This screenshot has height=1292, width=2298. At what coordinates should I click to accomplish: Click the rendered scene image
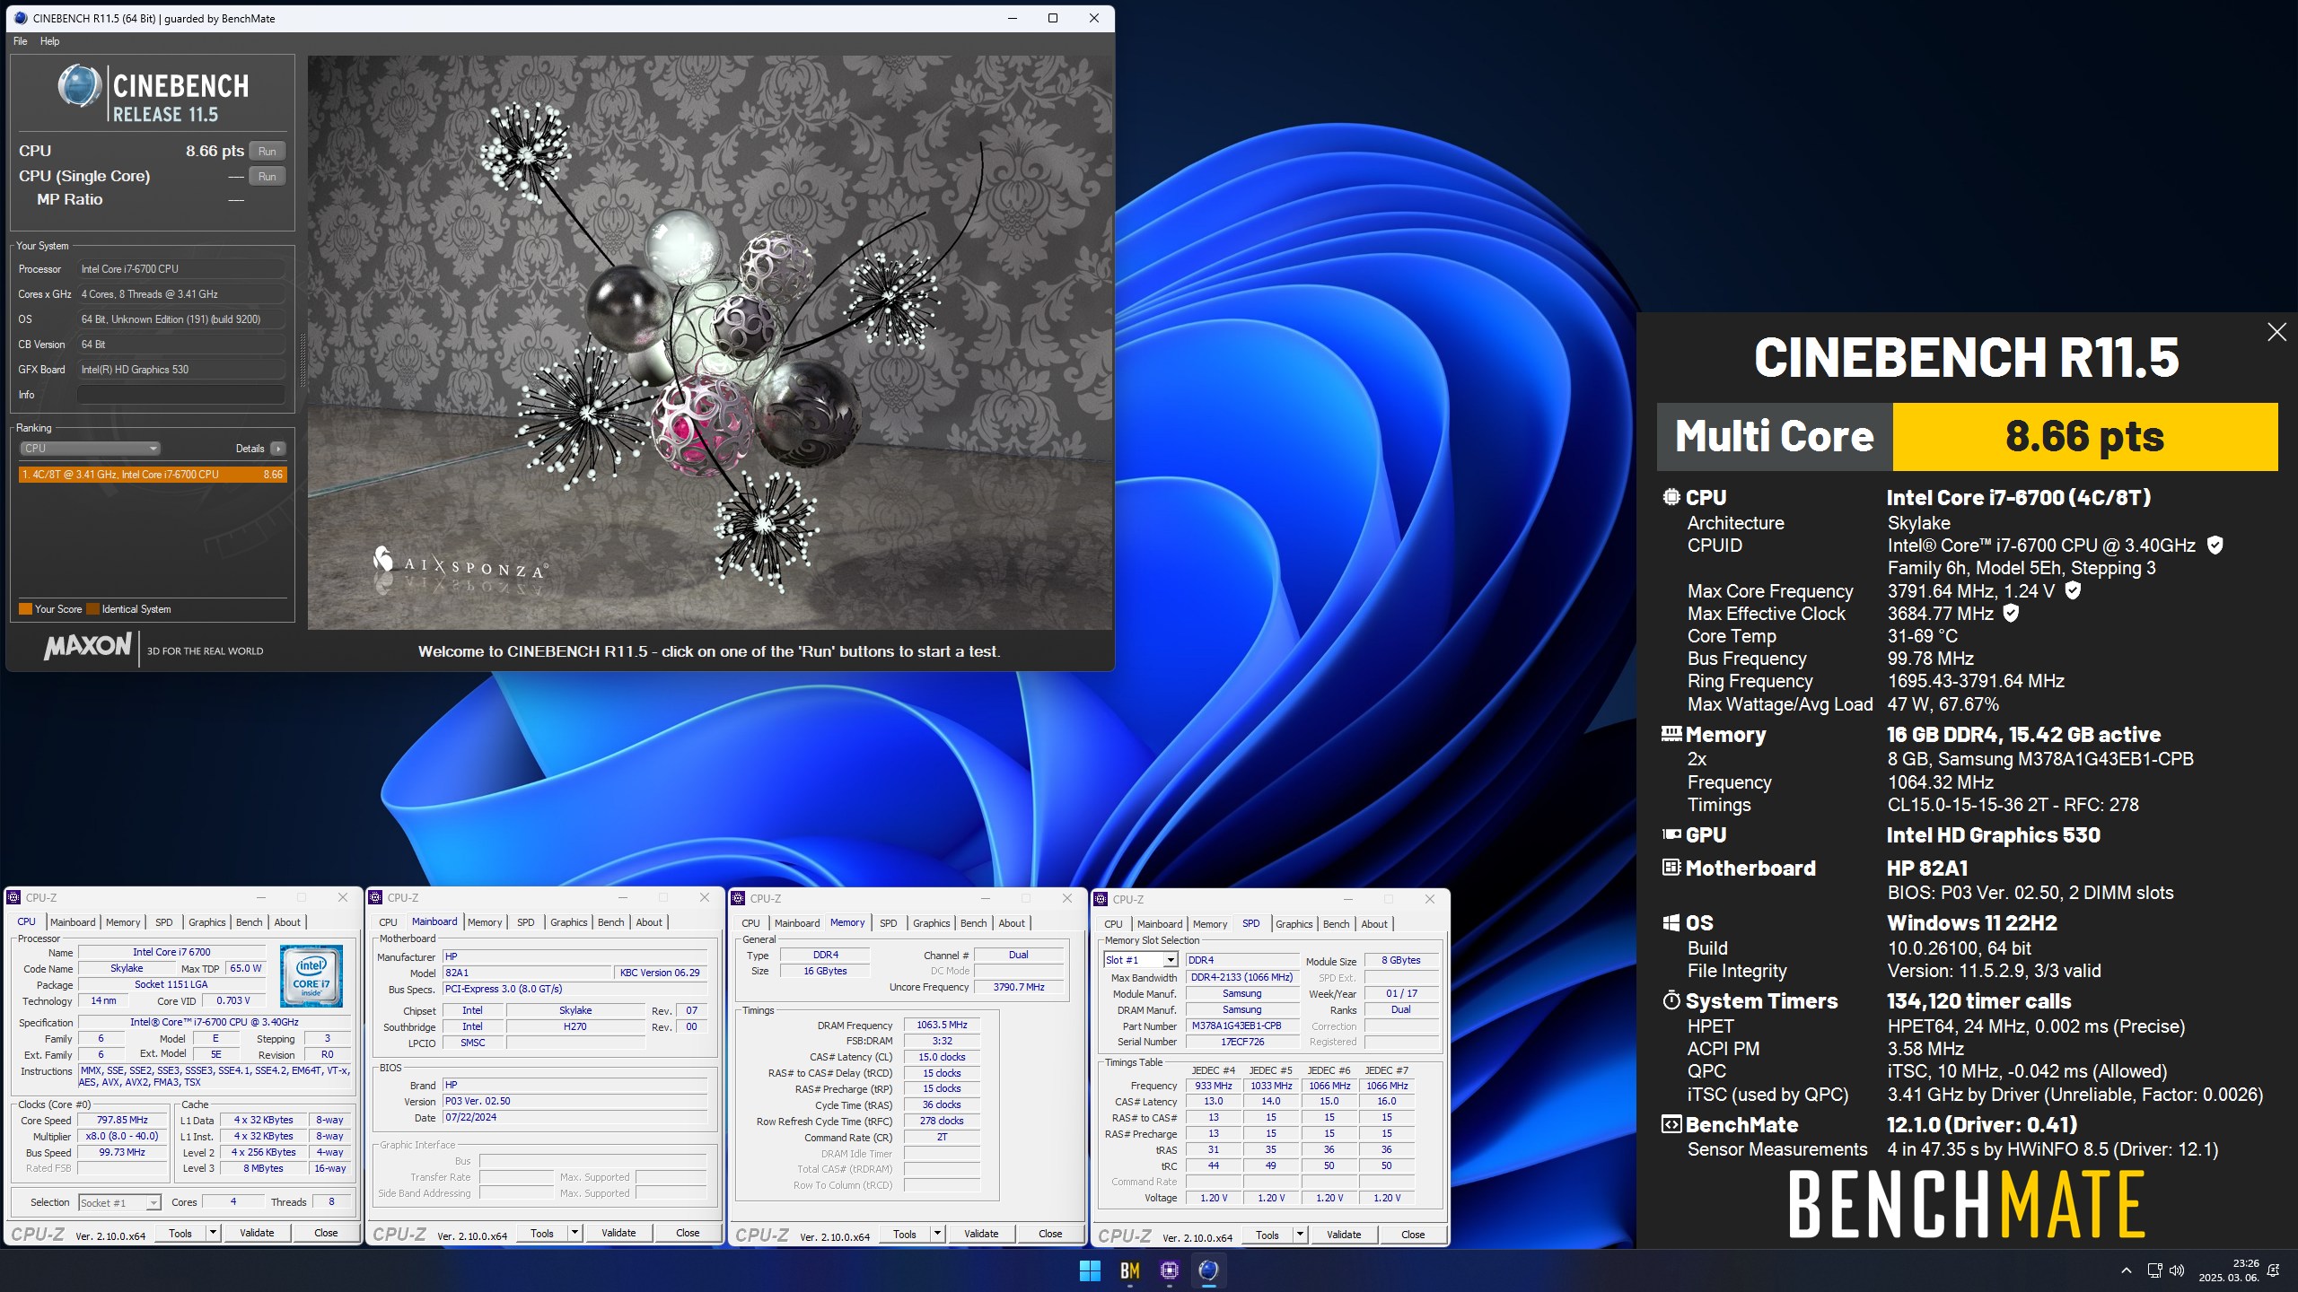(x=709, y=343)
